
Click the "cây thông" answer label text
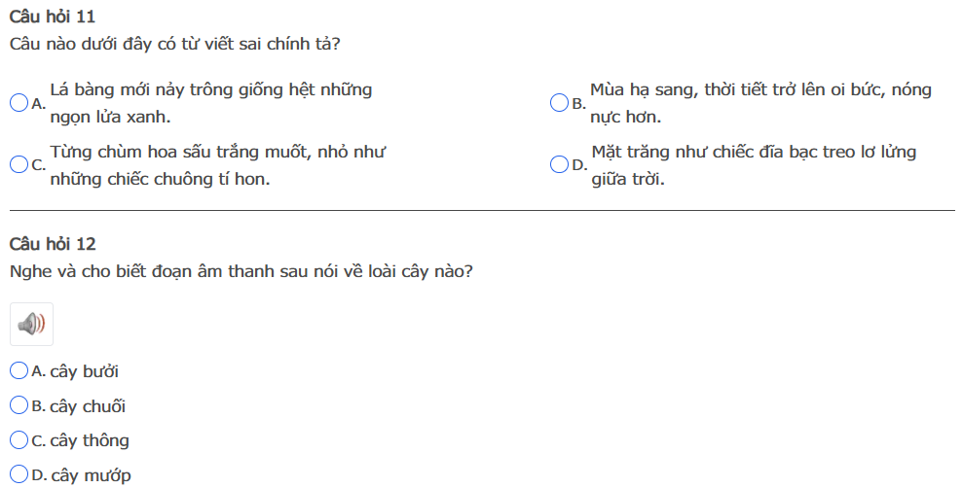pyautogui.click(x=90, y=441)
